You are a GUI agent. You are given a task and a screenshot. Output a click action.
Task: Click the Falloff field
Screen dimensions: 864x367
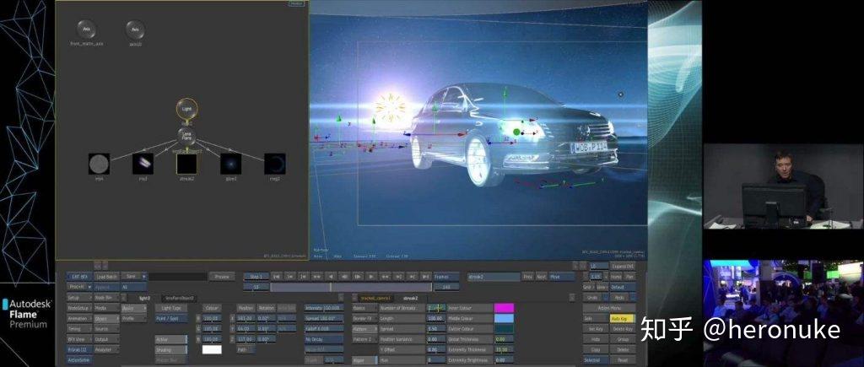[324, 329]
